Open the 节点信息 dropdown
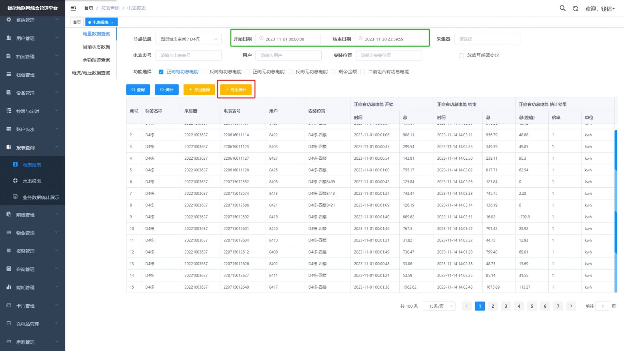Screen dimensions: 624x351 click(x=188, y=39)
